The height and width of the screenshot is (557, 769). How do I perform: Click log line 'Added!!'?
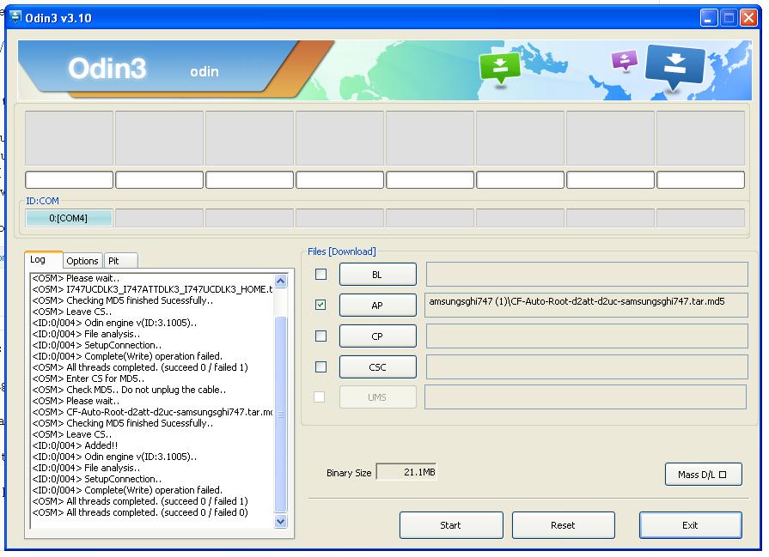tap(75, 445)
